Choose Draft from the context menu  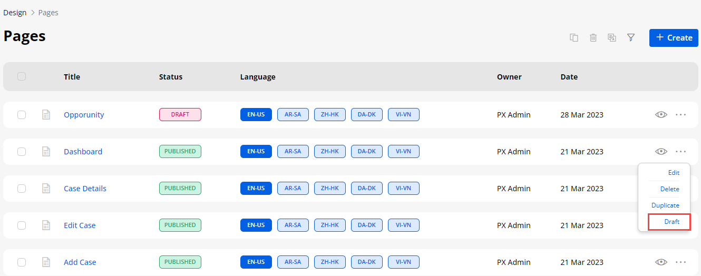[x=671, y=222]
